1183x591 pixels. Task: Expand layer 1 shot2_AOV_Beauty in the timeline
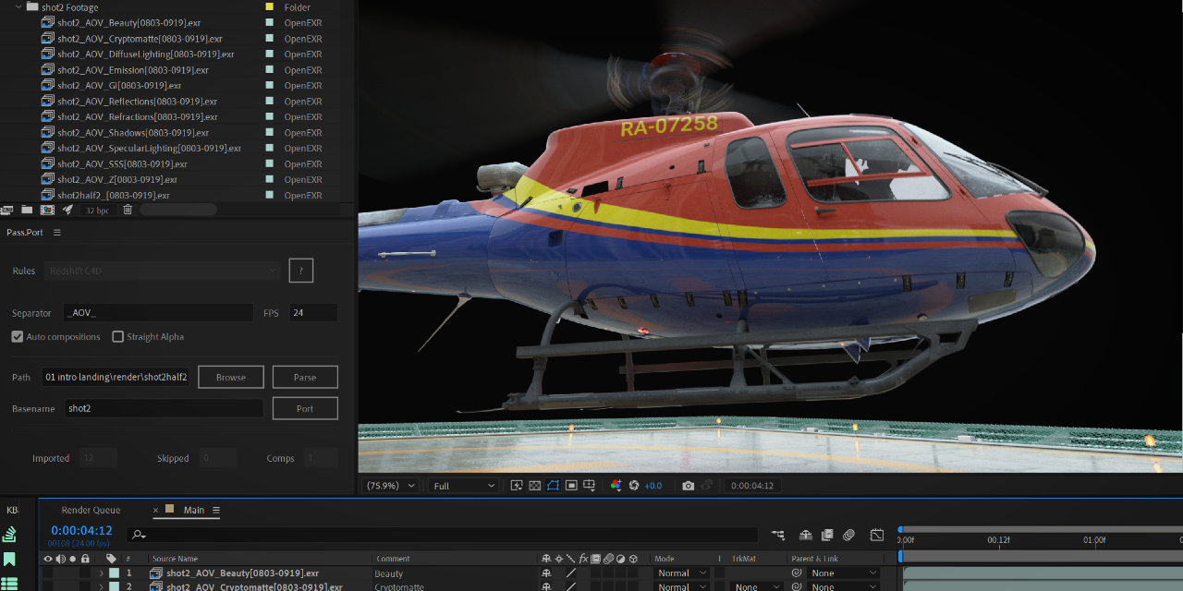tap(101, 573)
